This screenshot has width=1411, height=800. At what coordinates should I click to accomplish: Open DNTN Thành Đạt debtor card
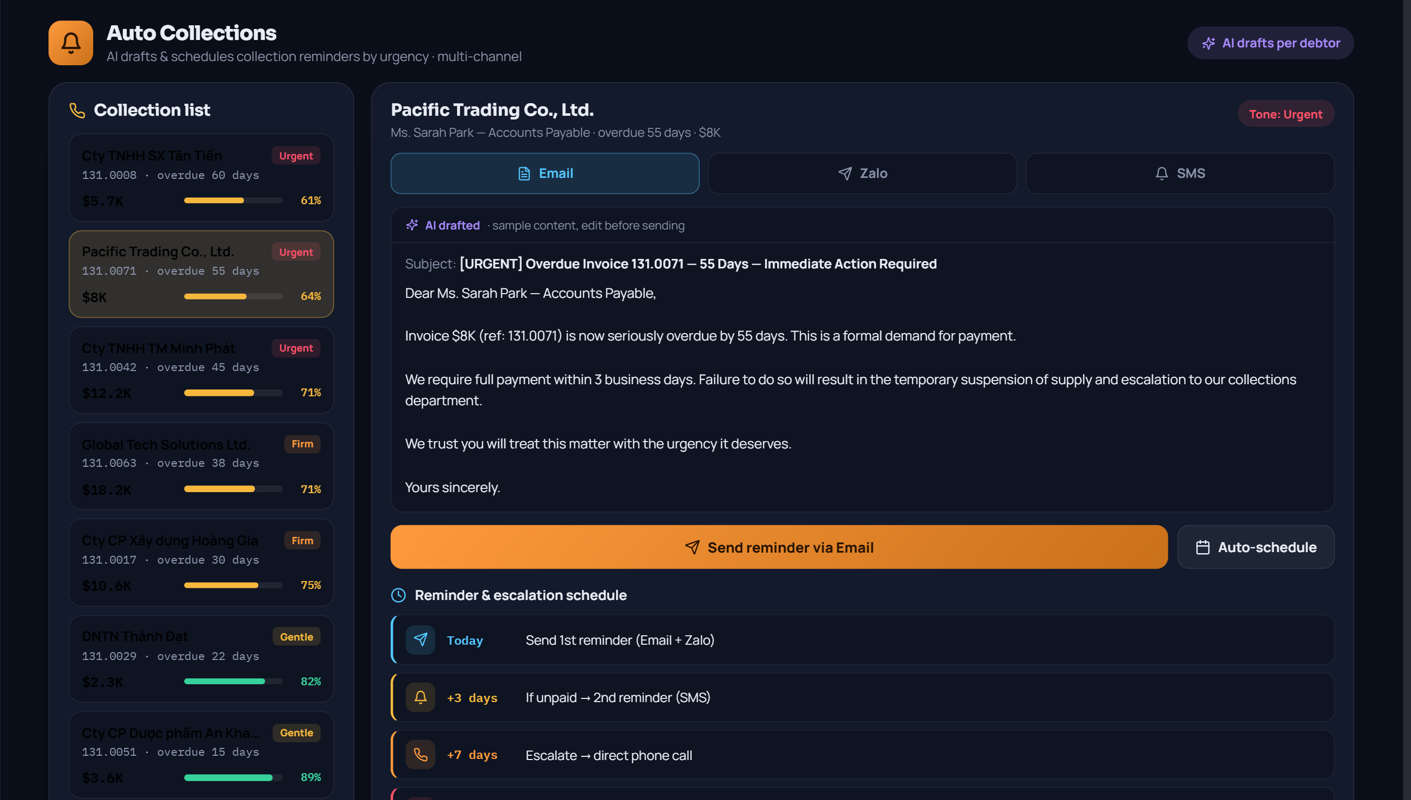tap(201, 659)
